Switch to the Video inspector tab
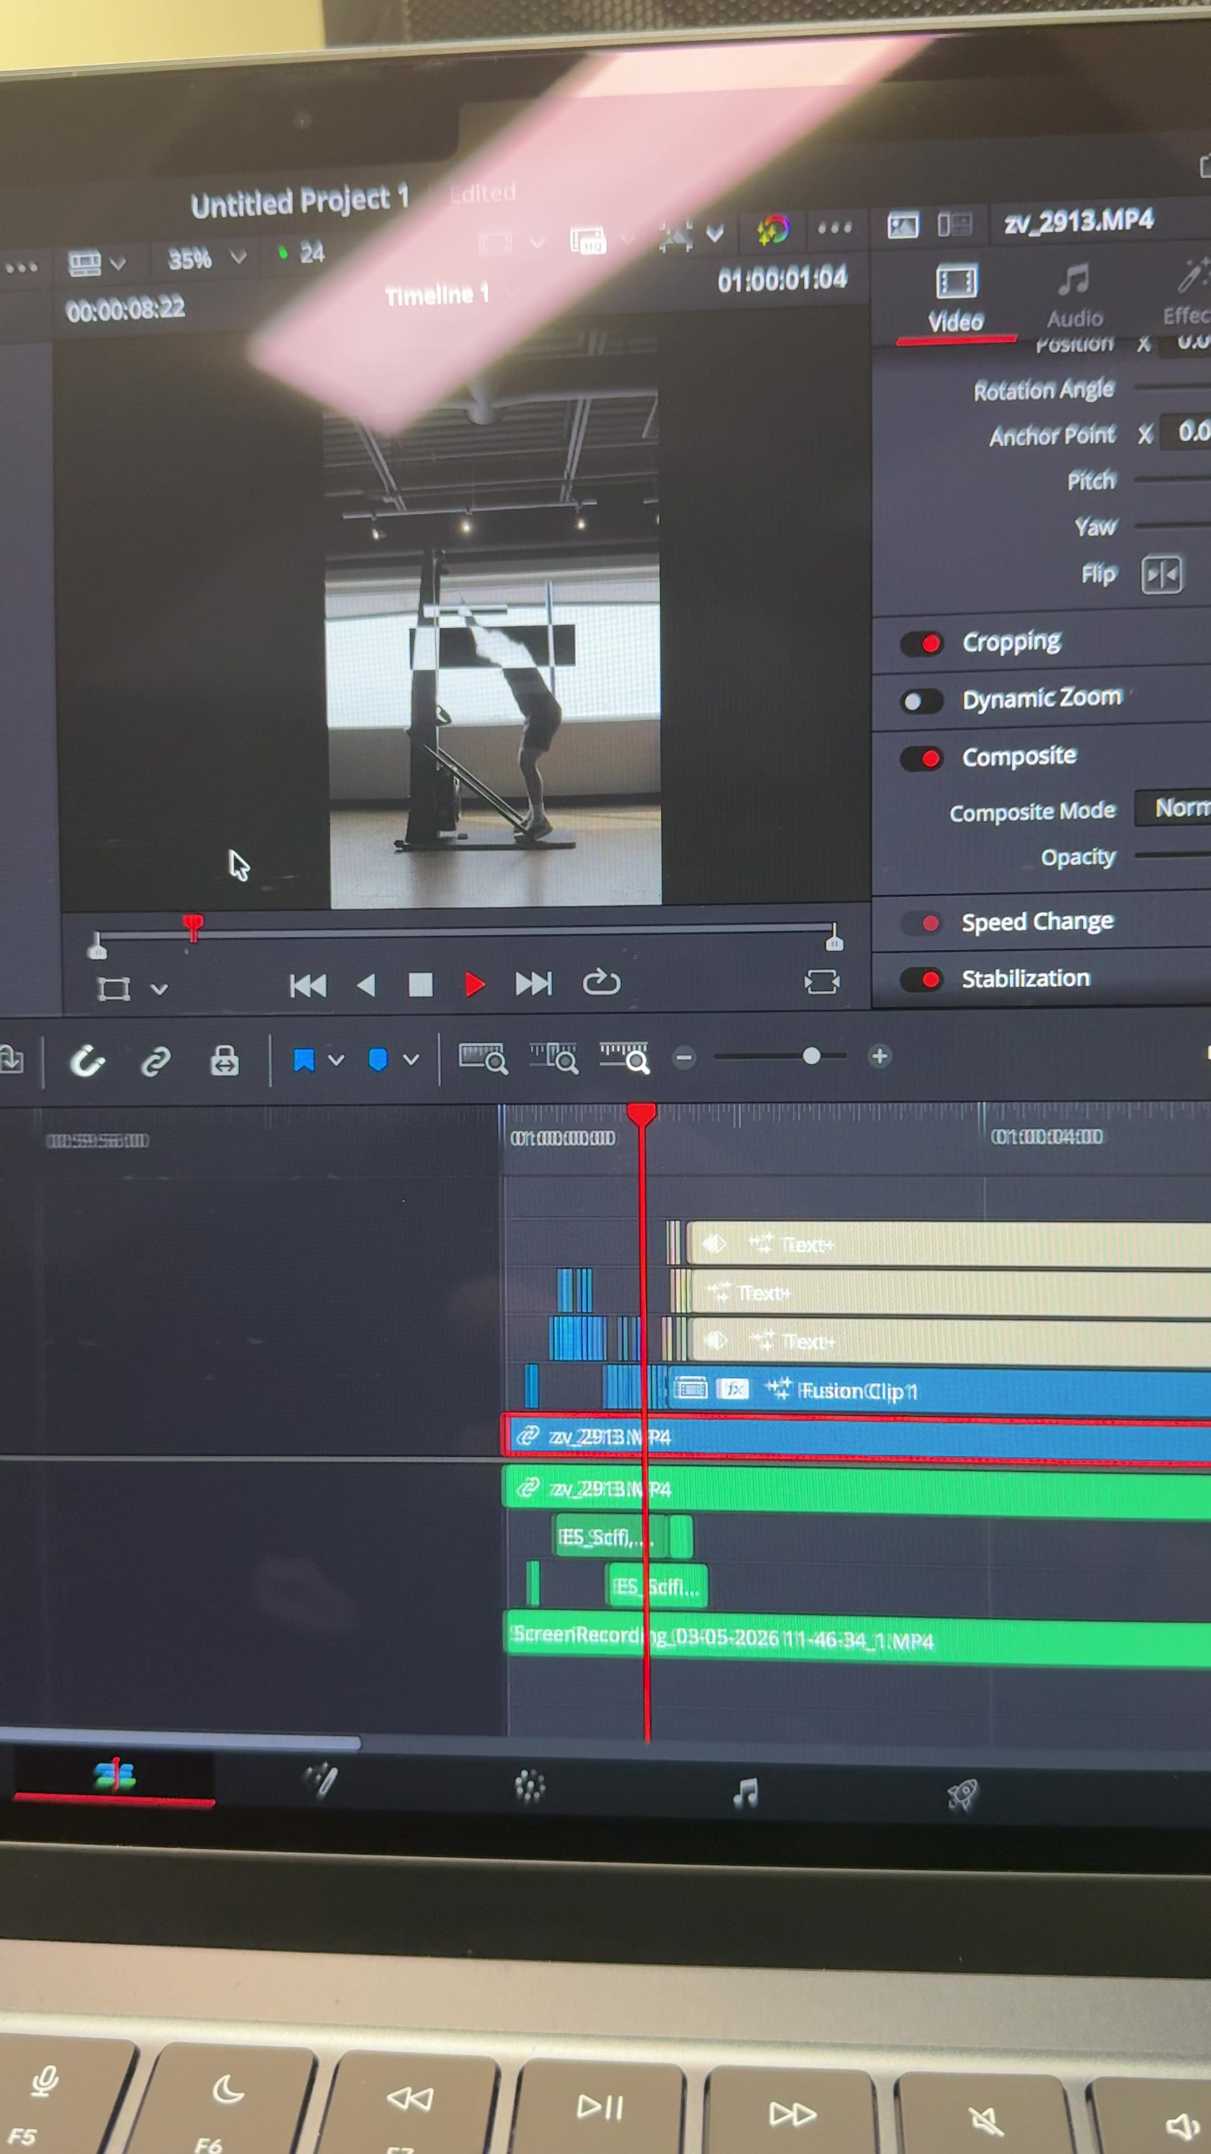 pyautogui.click(x=956, y=300)
